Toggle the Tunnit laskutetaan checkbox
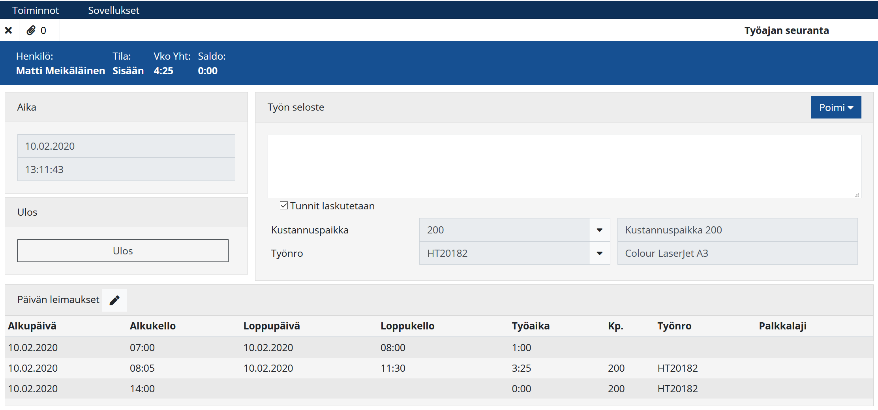This screenshot has width=878, height=410. (283, 206)
